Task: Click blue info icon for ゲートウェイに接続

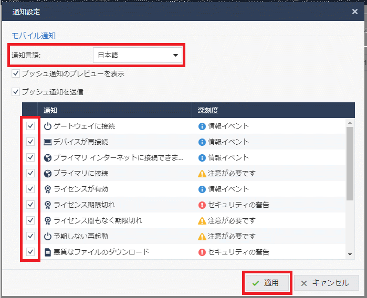Action: click(202, 126)
